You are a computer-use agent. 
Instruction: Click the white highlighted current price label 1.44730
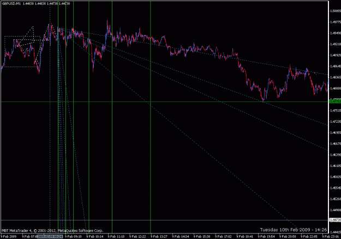click(x=335, y=220)
